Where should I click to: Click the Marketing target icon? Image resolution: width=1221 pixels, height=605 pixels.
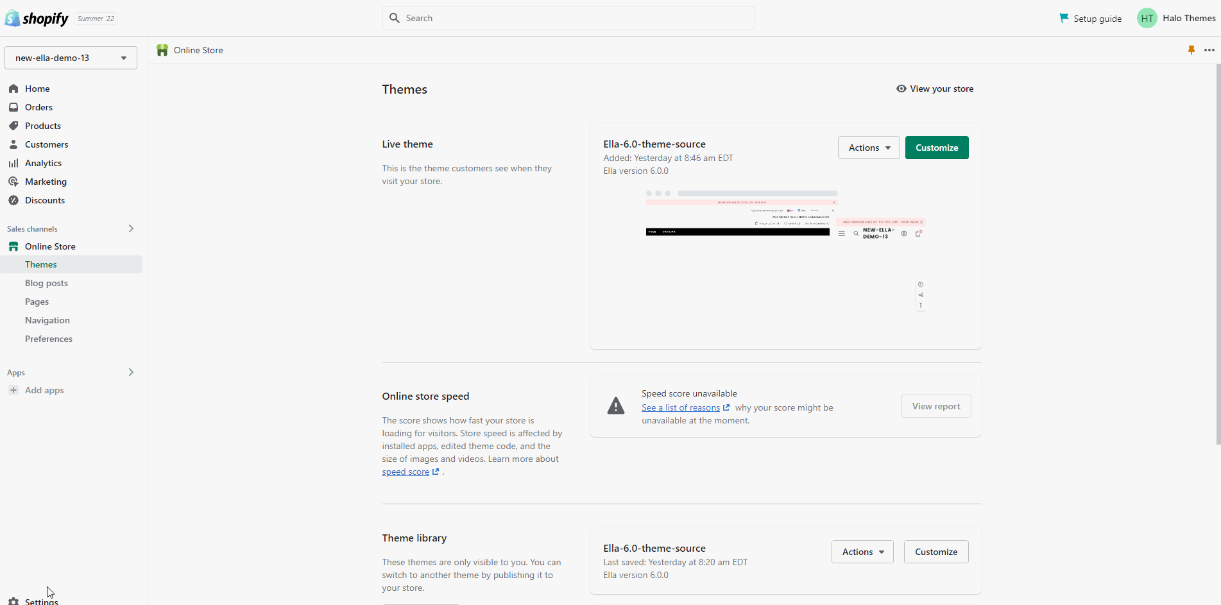[x=13, y=182]
